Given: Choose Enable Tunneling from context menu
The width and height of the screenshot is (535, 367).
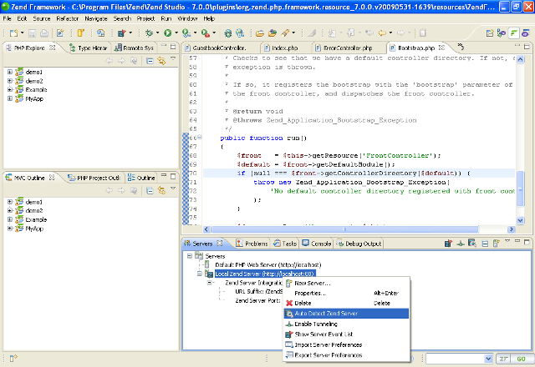Looking at the screenshot, I should 346,324.
